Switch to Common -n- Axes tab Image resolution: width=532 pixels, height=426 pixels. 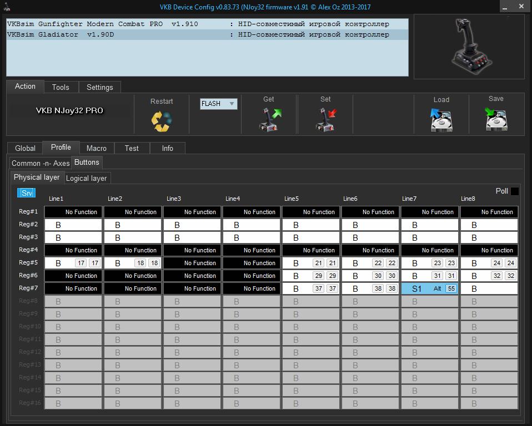tap(41, 163)
